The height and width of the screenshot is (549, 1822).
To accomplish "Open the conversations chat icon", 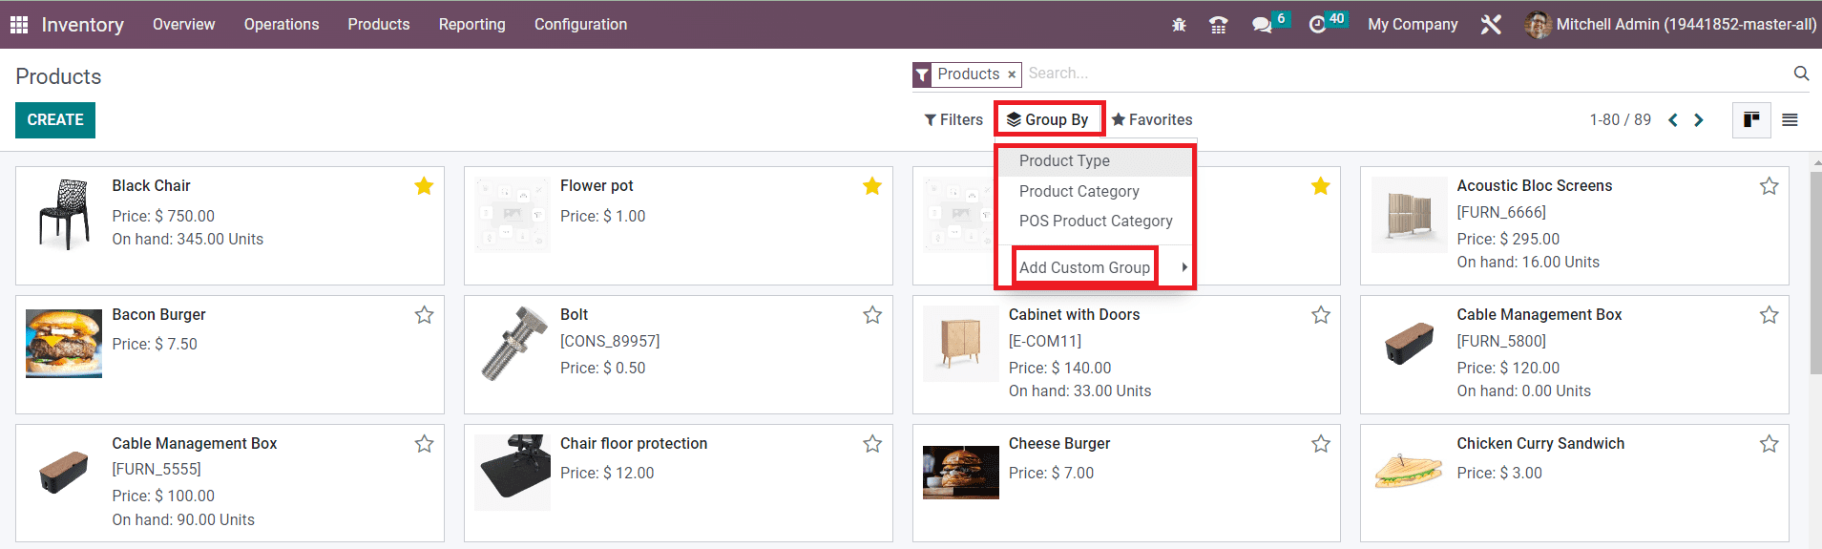I will click(x=1263, y=25).
